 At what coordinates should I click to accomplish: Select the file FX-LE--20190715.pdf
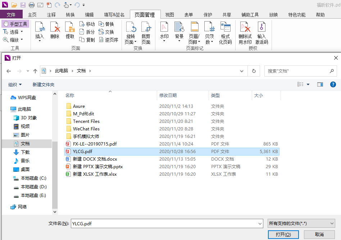coord(172,144)
